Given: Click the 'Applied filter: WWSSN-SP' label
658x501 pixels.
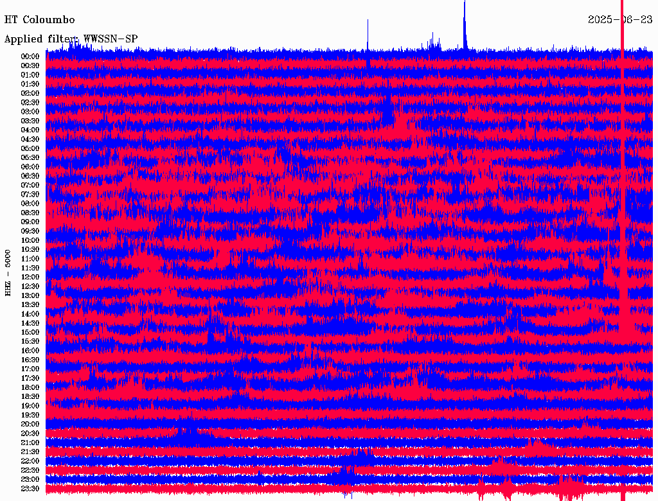Looking at the screenshot, I should (x=71, y=39).
